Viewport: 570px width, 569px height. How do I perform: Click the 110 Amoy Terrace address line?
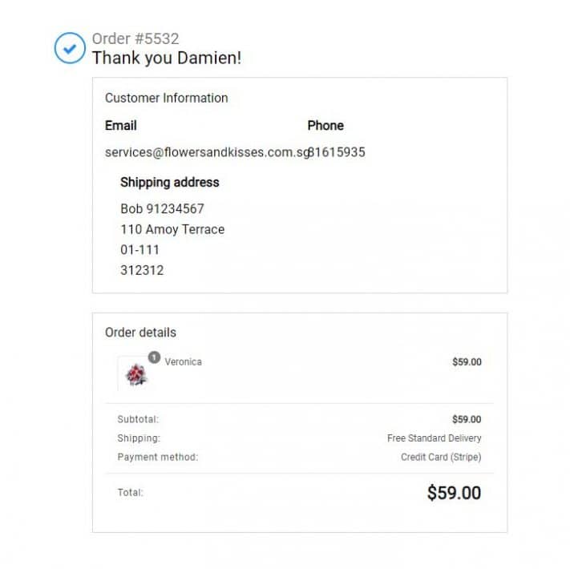[x=172, y=229]
